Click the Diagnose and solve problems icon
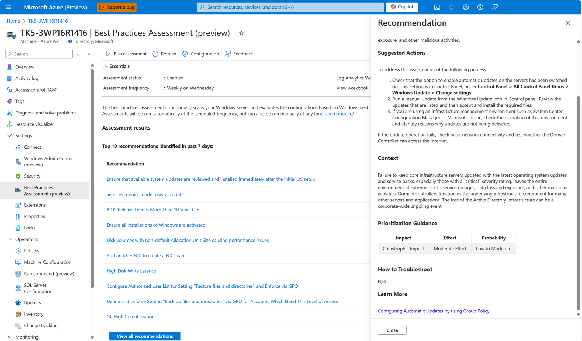The image size is (582, 341). click(9, 113)
